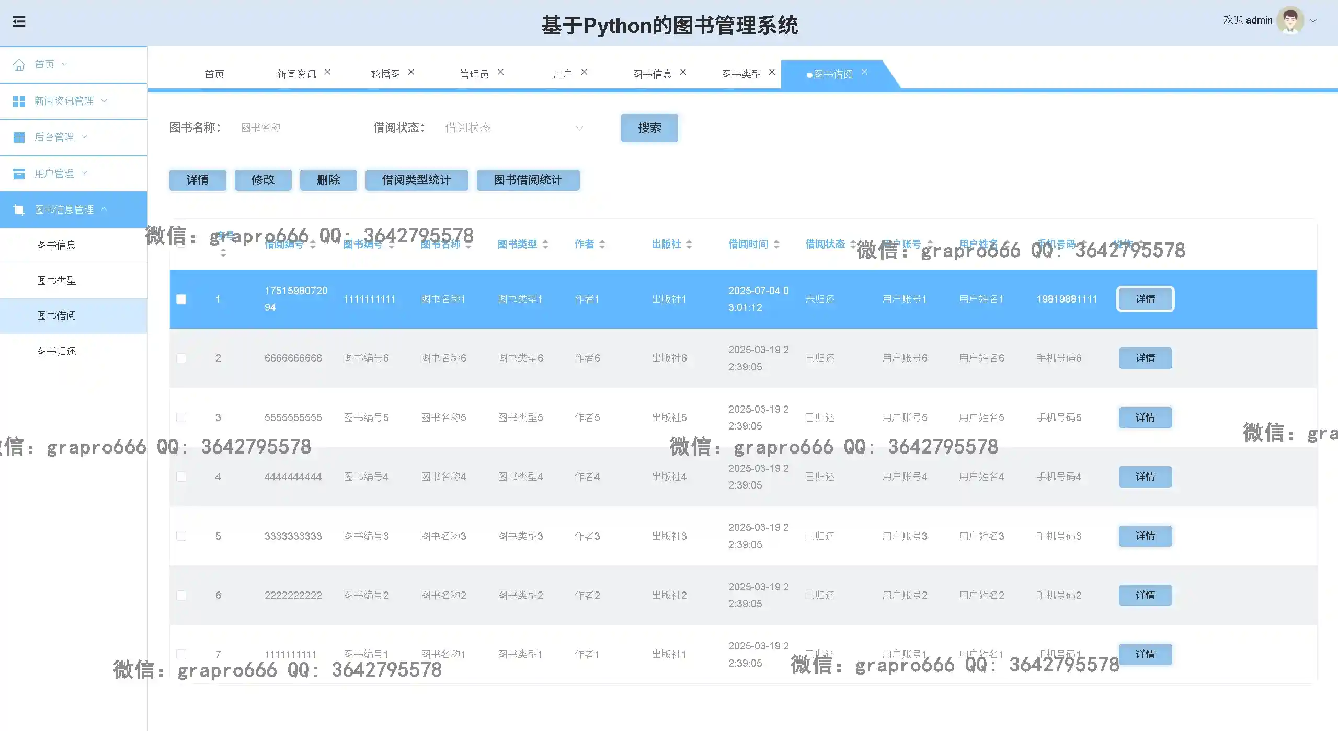Check the checkbox for row 2
Viewport: 1338px width, 731px height.
coord(181,358)
